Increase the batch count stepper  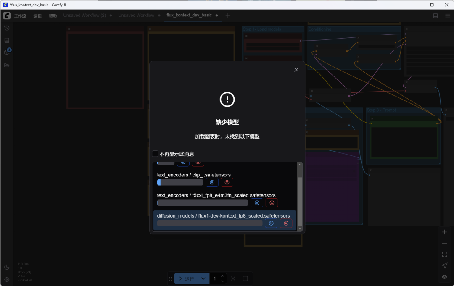coord(222,276)
